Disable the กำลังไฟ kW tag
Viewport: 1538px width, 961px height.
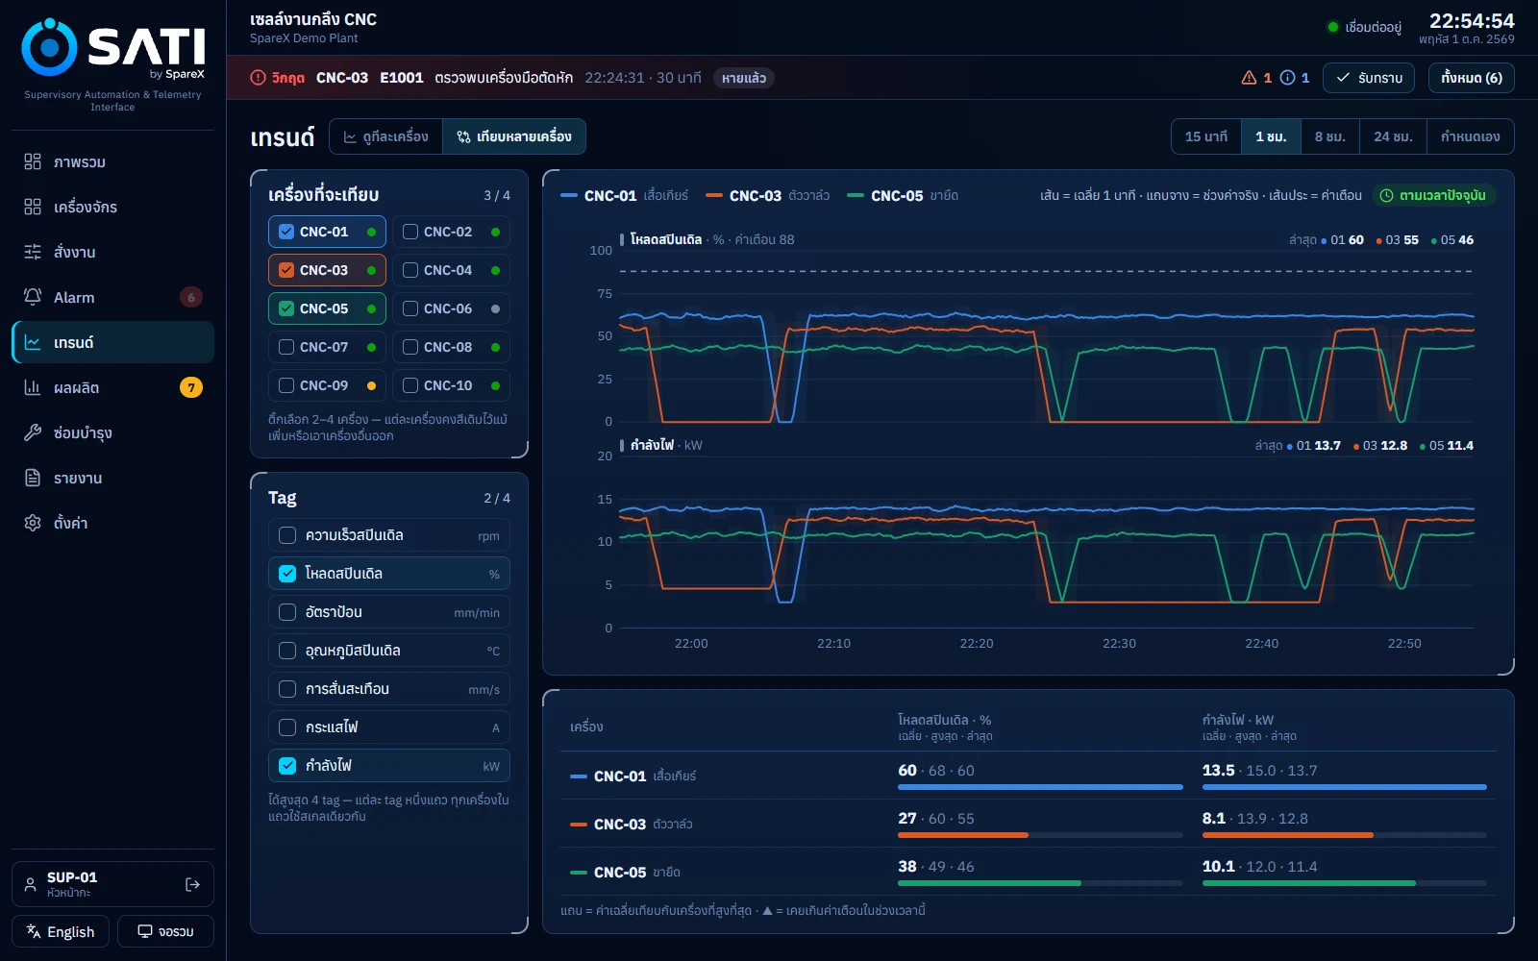287,766
